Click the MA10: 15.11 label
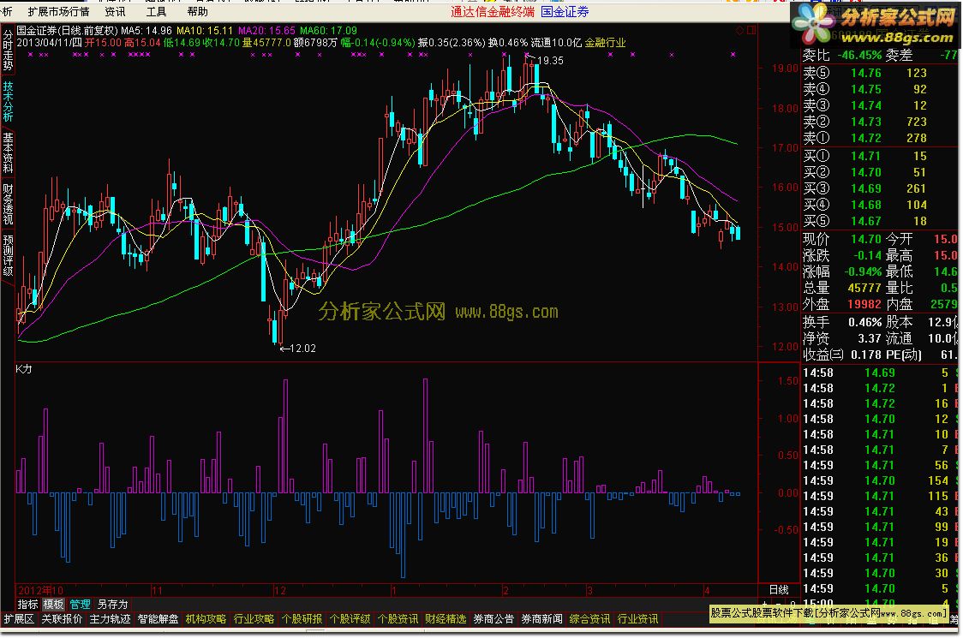963x638 pixels. coord(205,30)
